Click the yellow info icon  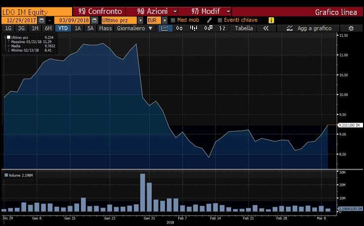coord(271,20)
